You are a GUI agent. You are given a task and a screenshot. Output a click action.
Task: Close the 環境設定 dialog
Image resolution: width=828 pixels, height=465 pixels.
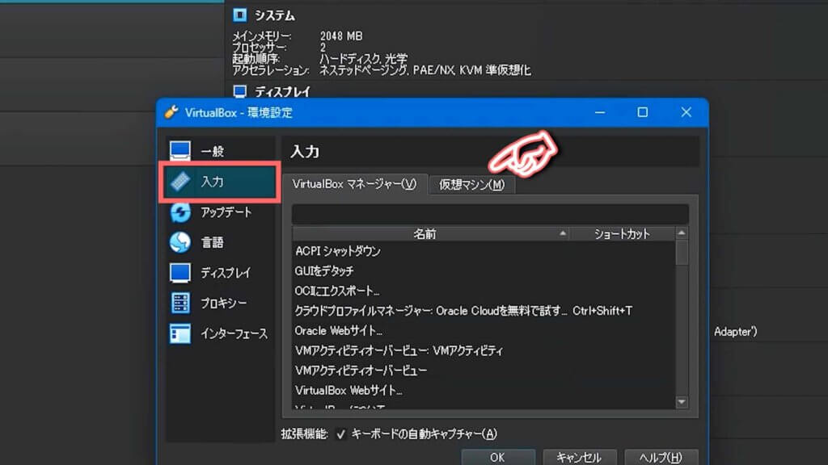click(686, 112)
